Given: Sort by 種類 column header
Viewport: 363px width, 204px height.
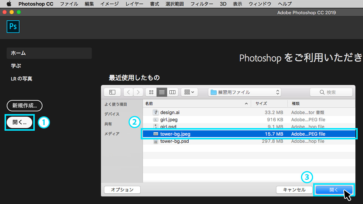Looking at the screenshot, I should [x=295, y=104].
